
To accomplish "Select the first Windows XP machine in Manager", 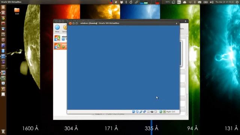I will tap(60, 38).
